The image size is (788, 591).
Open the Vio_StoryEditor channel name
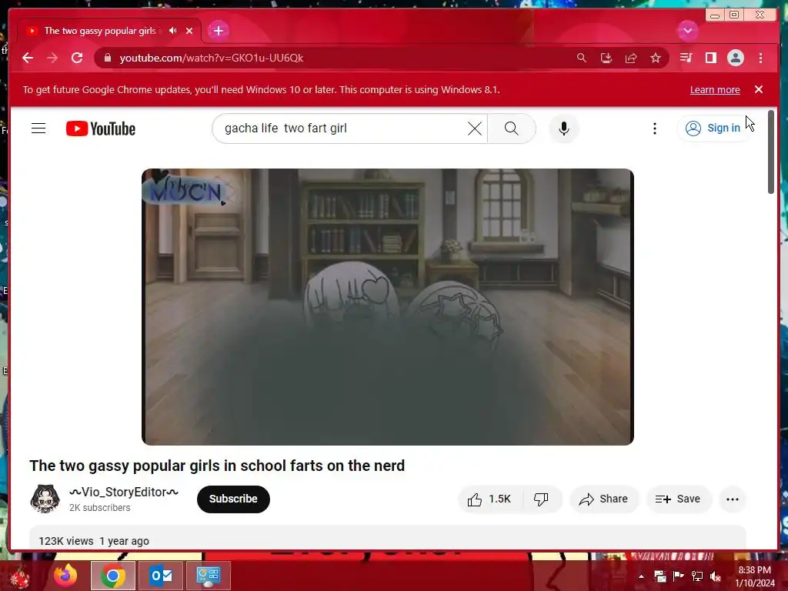click(x=124, y=492)
